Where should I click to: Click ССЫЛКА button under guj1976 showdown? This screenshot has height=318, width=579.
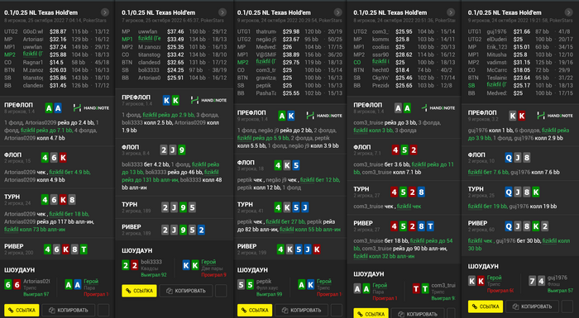pos(486,306)
